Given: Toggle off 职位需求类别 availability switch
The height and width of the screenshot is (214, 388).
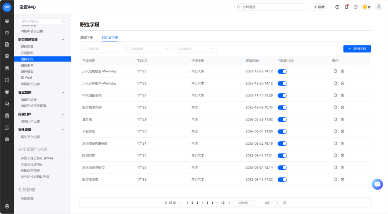Looking at the screenshot, I should (282, 107).
